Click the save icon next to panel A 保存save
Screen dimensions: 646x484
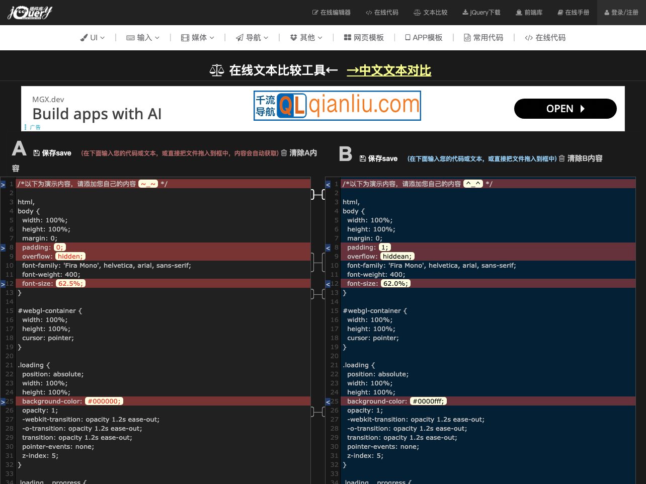[x=36, y=152]
